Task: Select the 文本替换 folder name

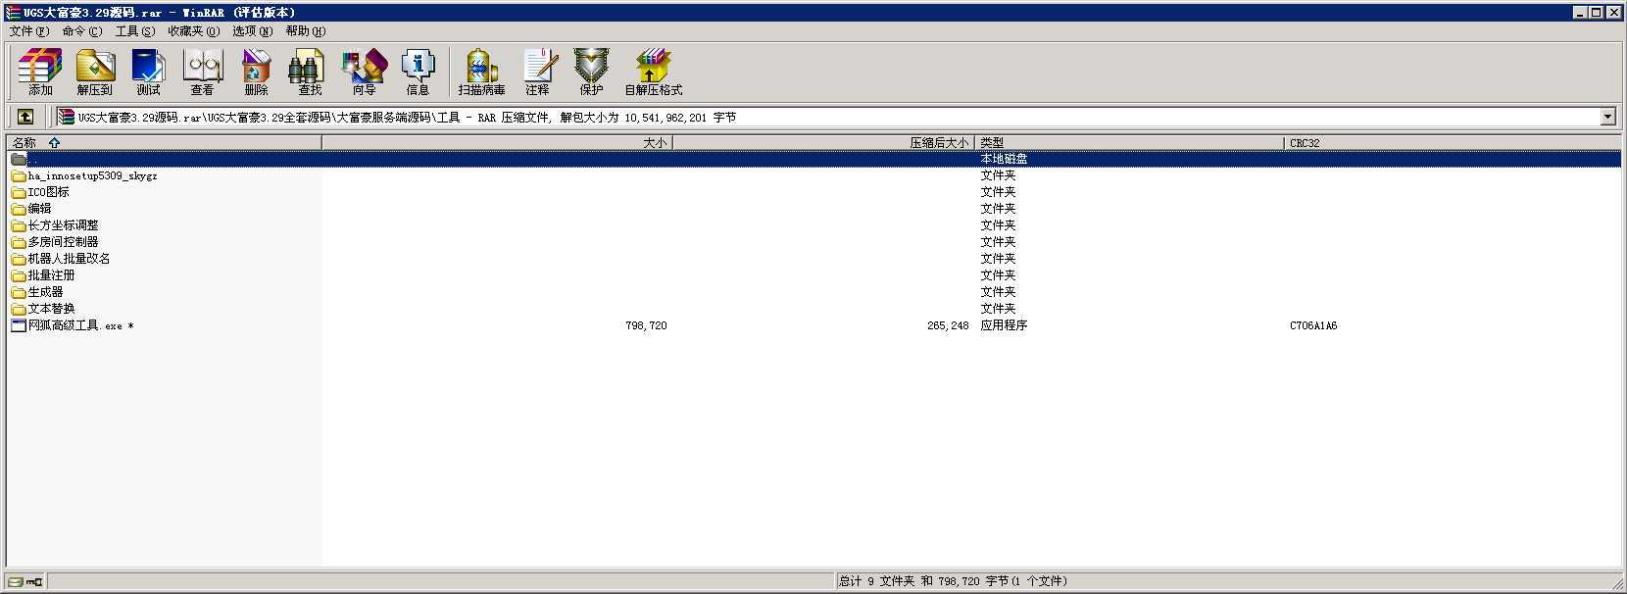Action: pos(51,309)
